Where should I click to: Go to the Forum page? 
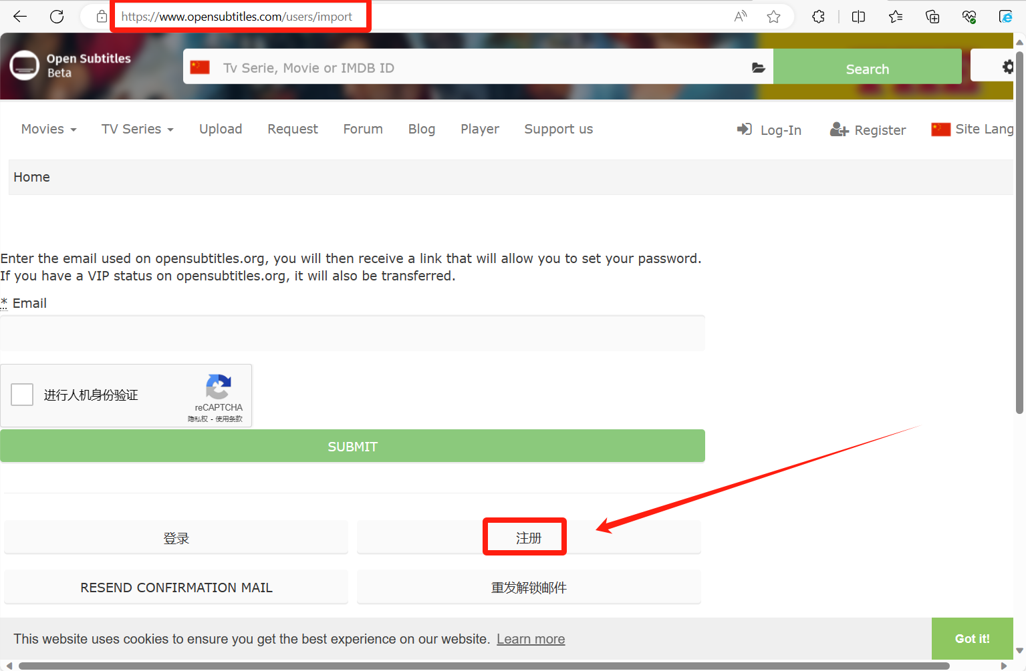pyautogui.click(x=363, y=130)
